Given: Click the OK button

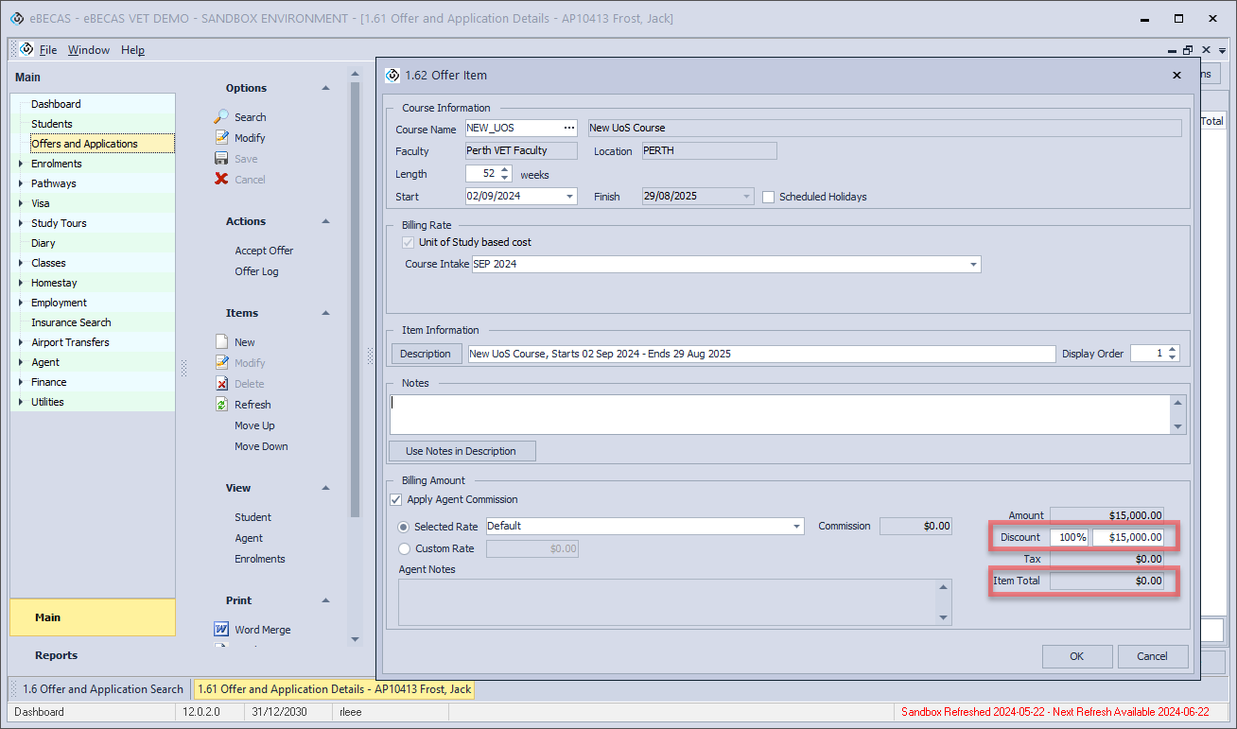Looking at the screenshot, I should coord(1076,656).
